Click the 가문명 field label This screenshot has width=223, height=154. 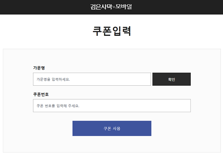coord(39,68)
